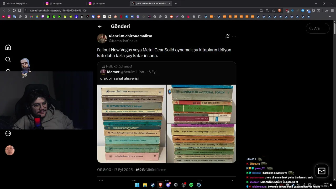The width and height of the screenshot is (336, 189).
Task: Click the browser forward button
Action: tap(9, 10)
